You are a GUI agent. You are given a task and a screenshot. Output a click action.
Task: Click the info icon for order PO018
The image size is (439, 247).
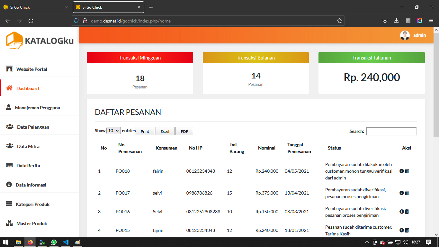[x=401, y=171]
